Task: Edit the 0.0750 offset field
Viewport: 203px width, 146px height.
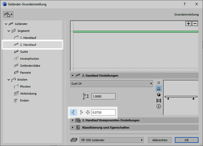Action: [104, 112]
